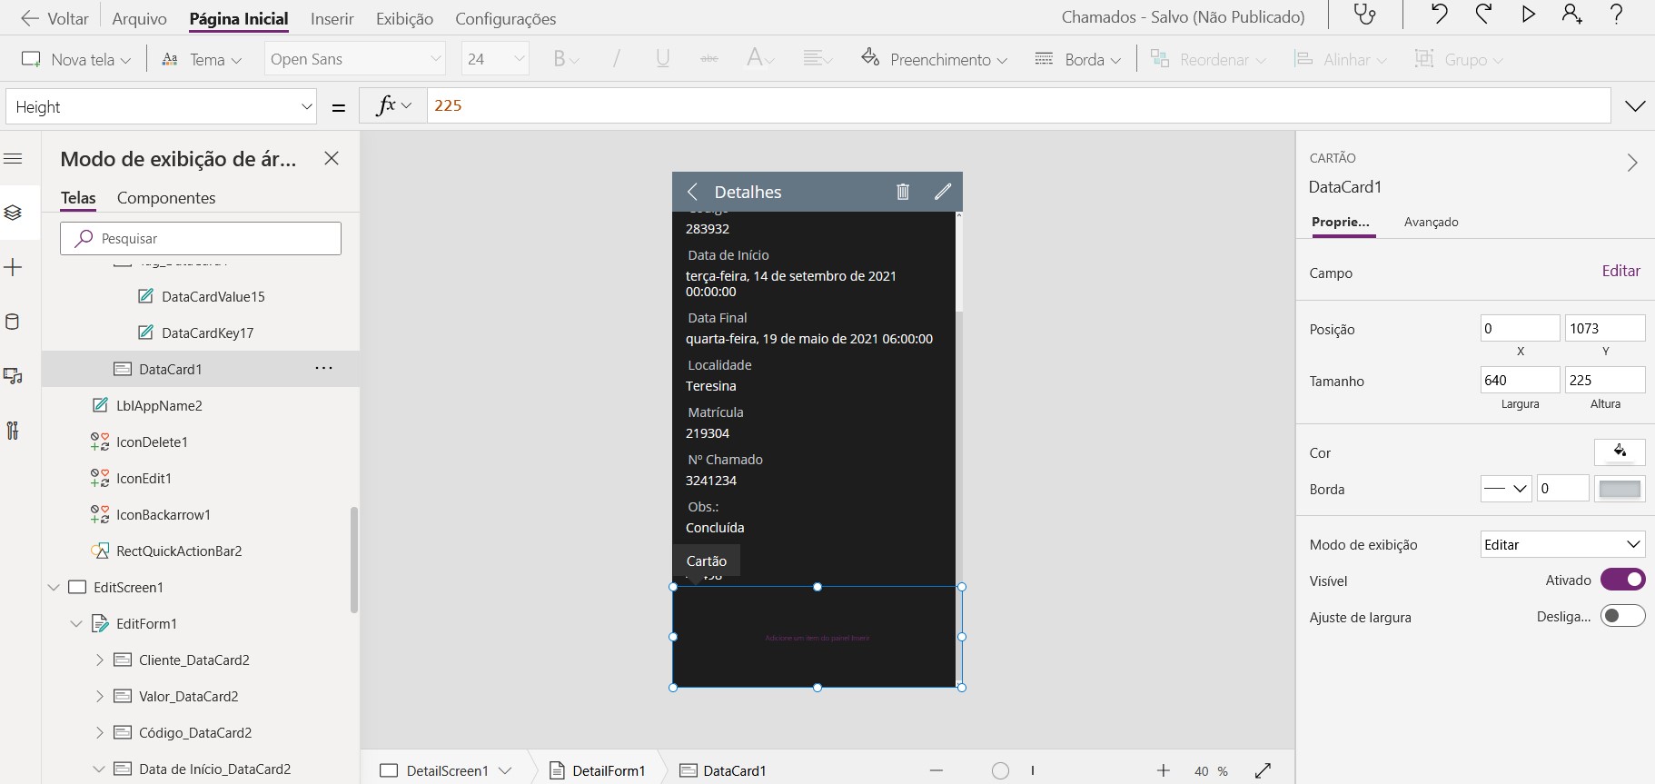Screen dimensions: 1655x784
Task: Open the DetailScreen1 breadcrumb dropdown
Action: (505, 770)
